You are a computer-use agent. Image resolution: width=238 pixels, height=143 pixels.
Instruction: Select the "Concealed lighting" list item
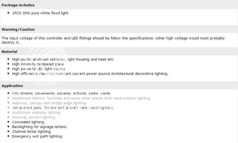29,122
